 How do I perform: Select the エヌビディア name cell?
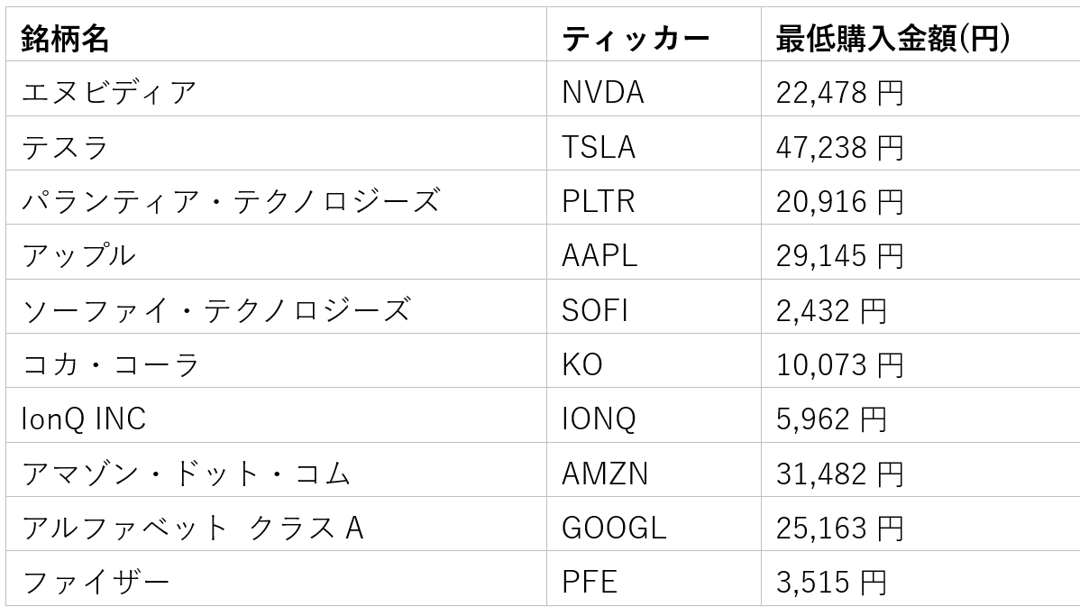tap(108, 92)
